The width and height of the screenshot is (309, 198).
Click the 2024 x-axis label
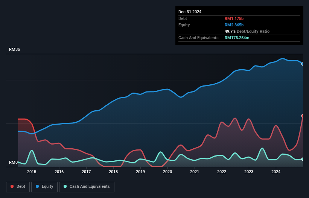tap(276, 172)
